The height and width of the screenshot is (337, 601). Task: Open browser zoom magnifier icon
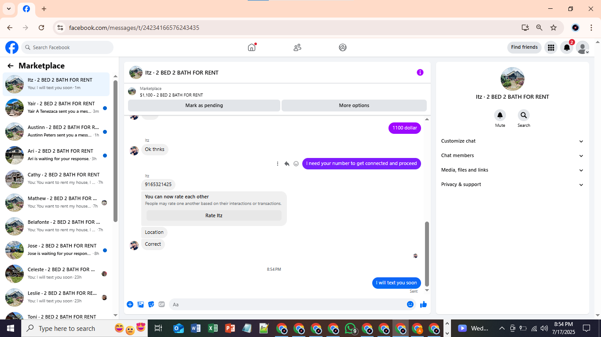tap(539, 28)
